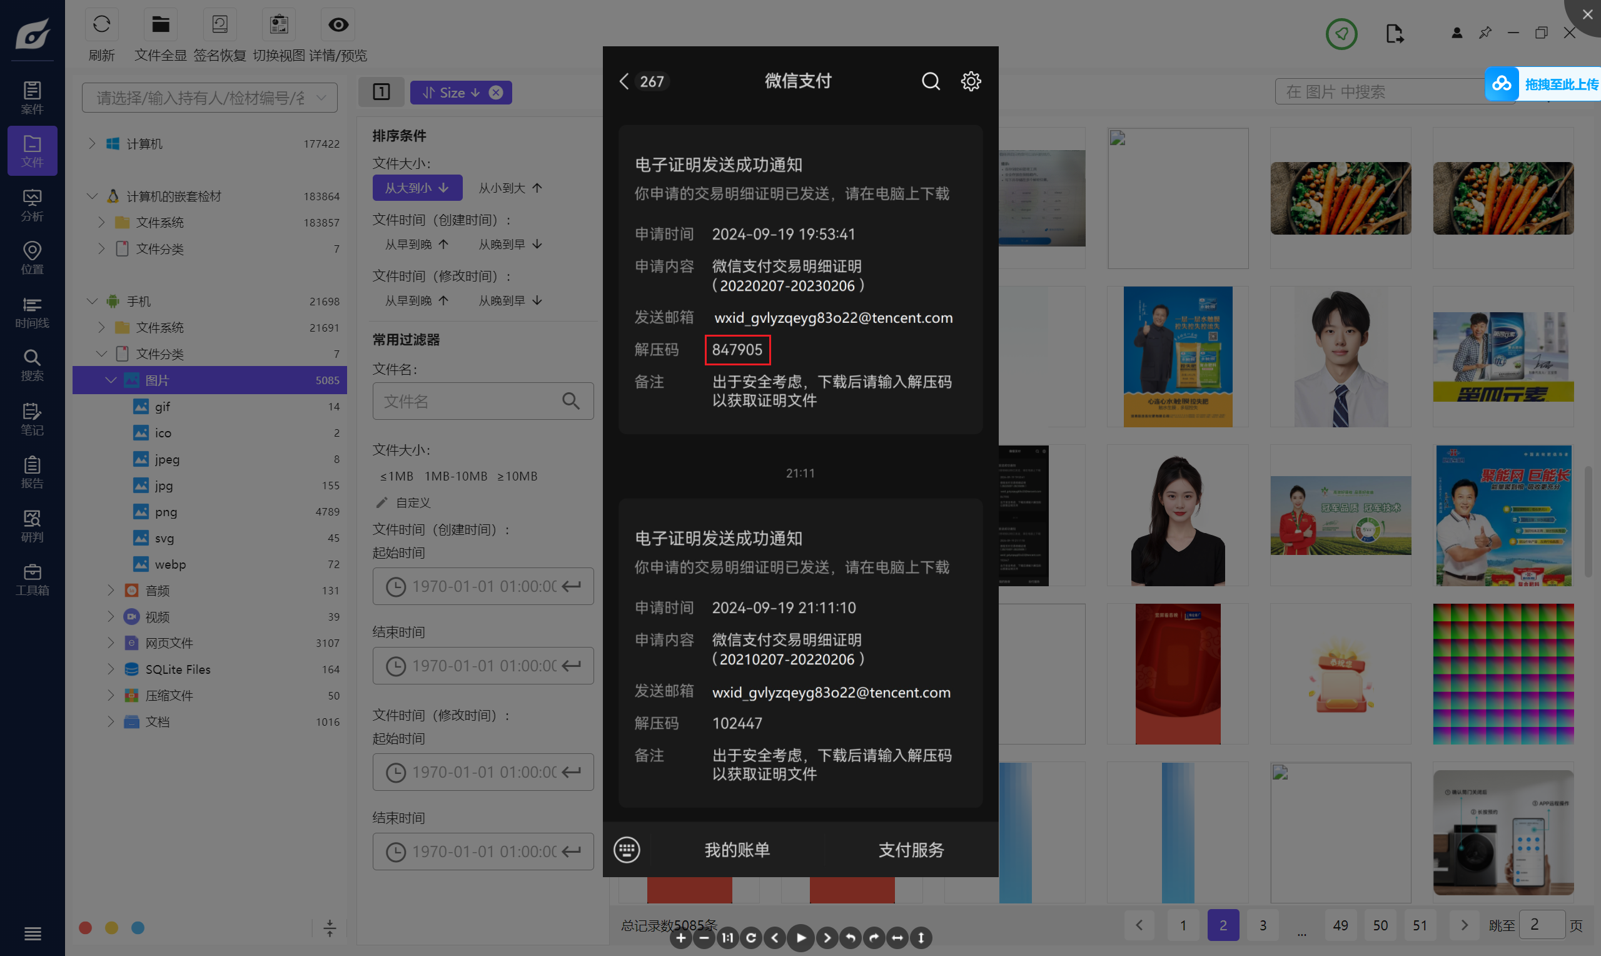Open the 搜索 sidebar section
Image resolution: width=1601 pixels, height=956 pixels.
32,365
